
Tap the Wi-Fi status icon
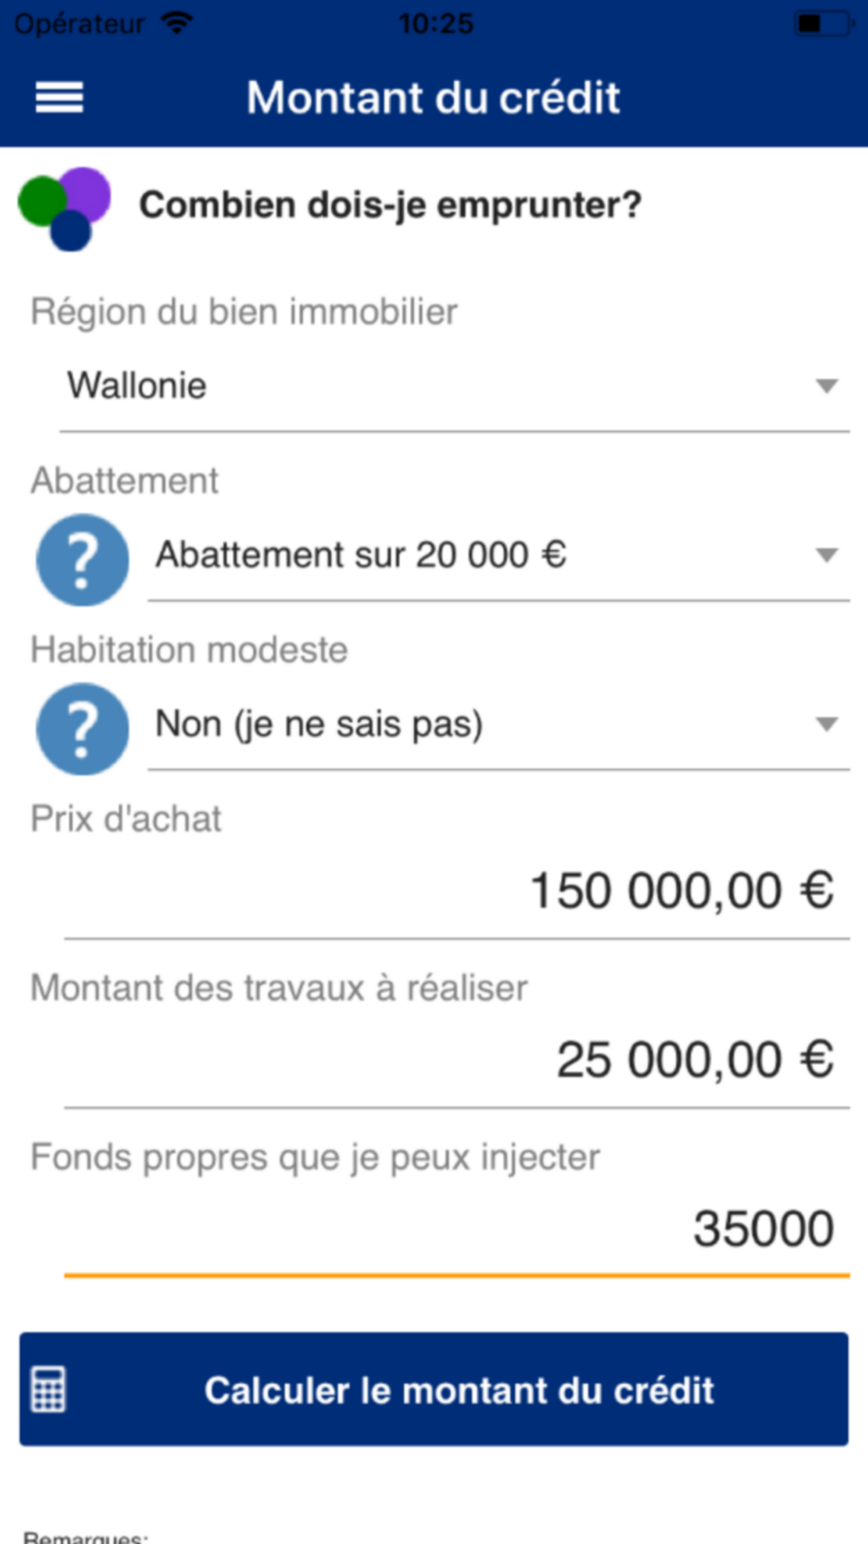point(177,23)
